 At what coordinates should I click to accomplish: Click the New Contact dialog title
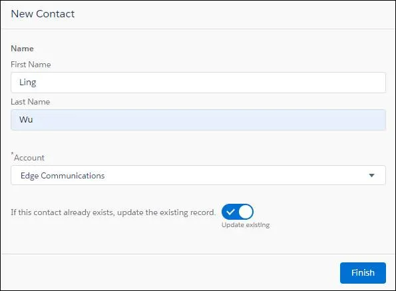point(43,14)
